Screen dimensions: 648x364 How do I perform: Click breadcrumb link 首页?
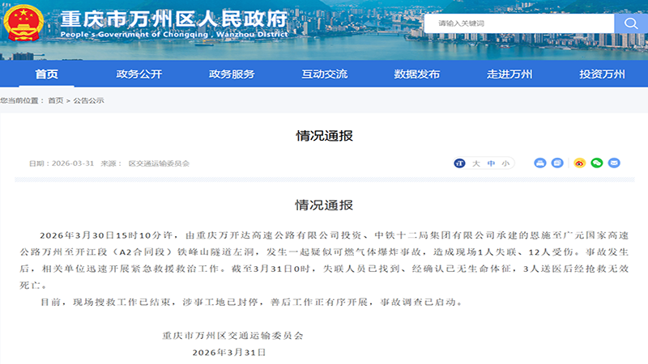56,100
